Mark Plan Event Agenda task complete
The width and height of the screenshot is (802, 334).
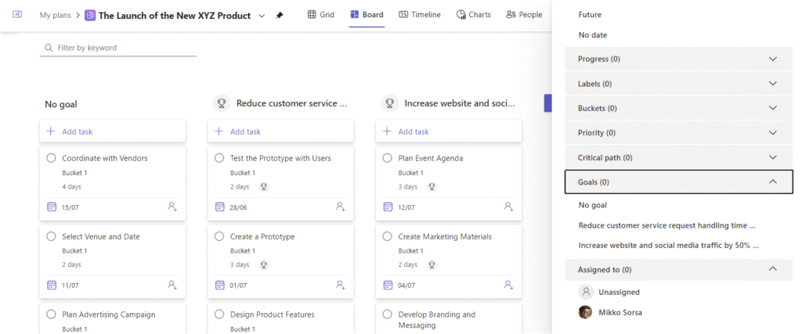coord(388,158)
